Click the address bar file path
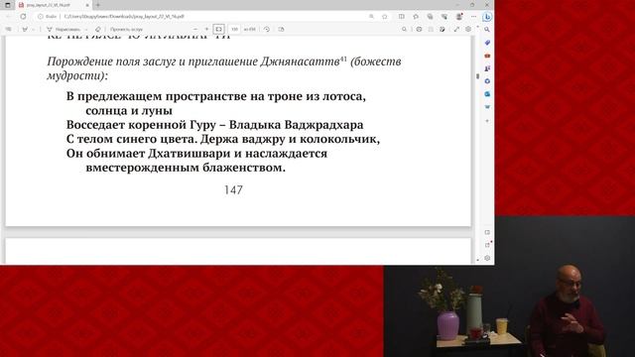This screenshot has width=635, height=357. click(124, 17)
